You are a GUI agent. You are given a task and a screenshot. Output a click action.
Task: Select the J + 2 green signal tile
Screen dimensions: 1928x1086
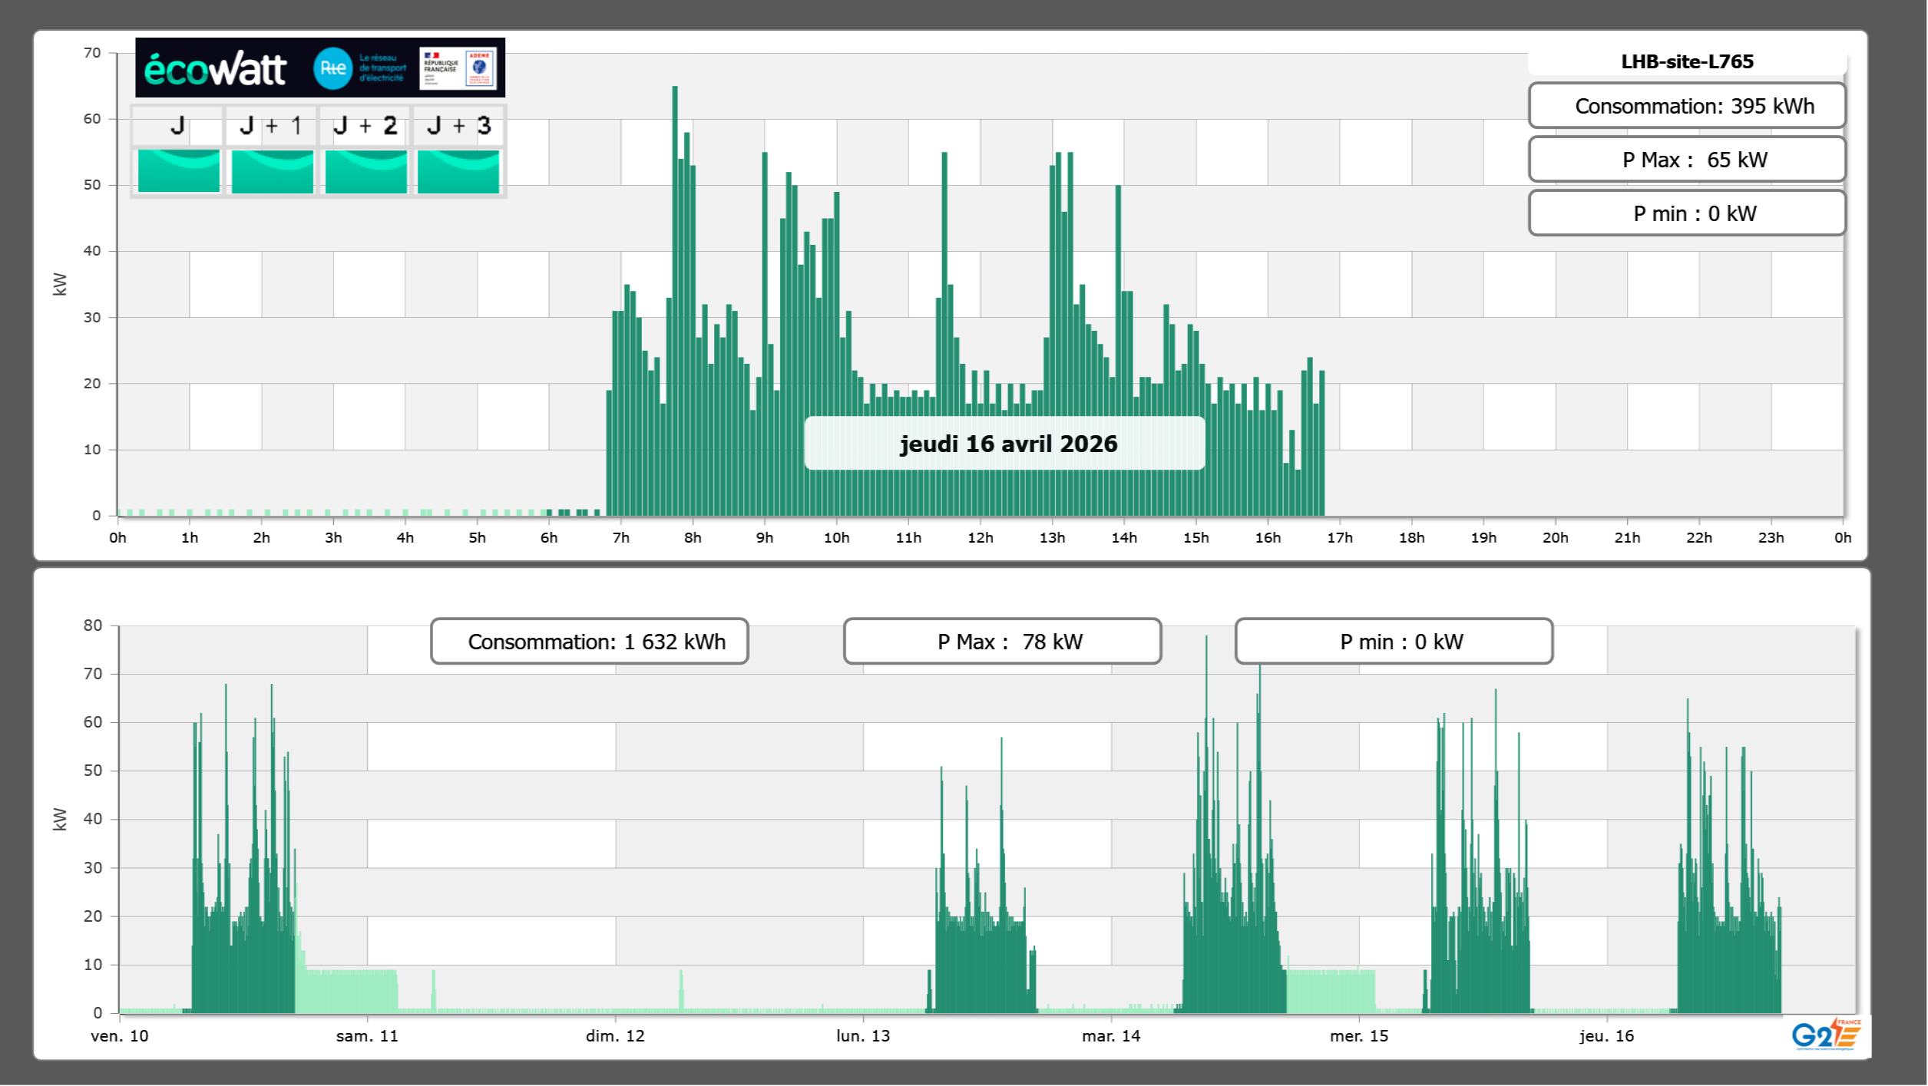point(365,170)
